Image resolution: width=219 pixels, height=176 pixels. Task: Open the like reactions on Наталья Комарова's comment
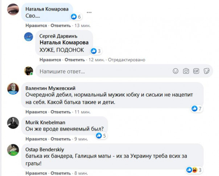coord(76,17)
